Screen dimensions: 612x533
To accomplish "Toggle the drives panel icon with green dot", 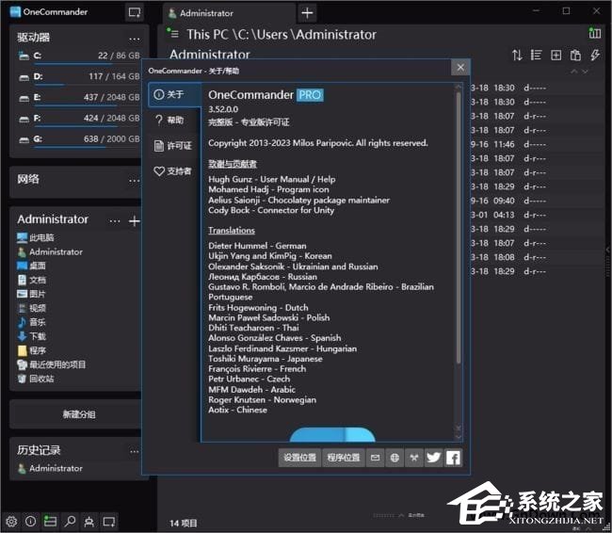I will (x=50, y=522).
